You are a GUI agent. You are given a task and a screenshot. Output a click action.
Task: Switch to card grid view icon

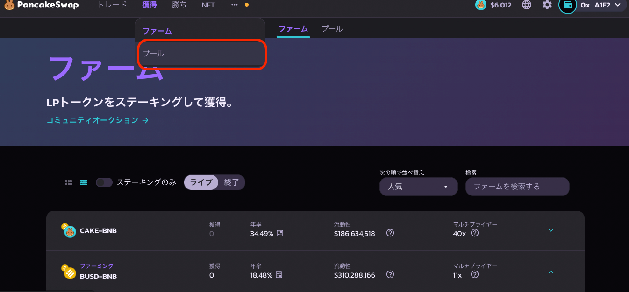point(69,182)
